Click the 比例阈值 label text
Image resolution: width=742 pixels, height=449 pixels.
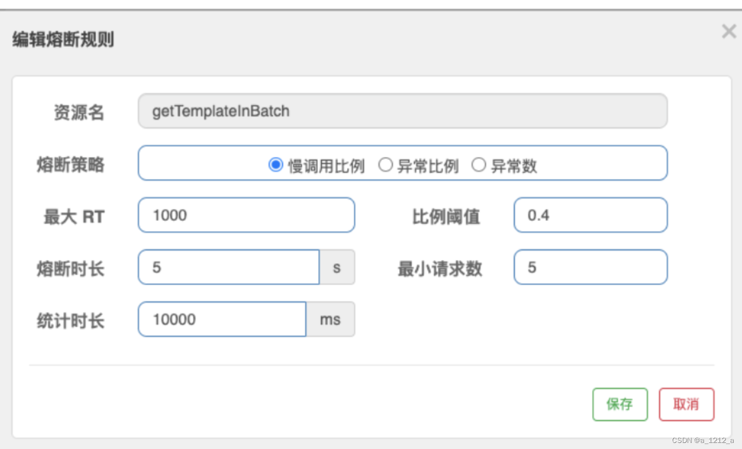(446, 217)
